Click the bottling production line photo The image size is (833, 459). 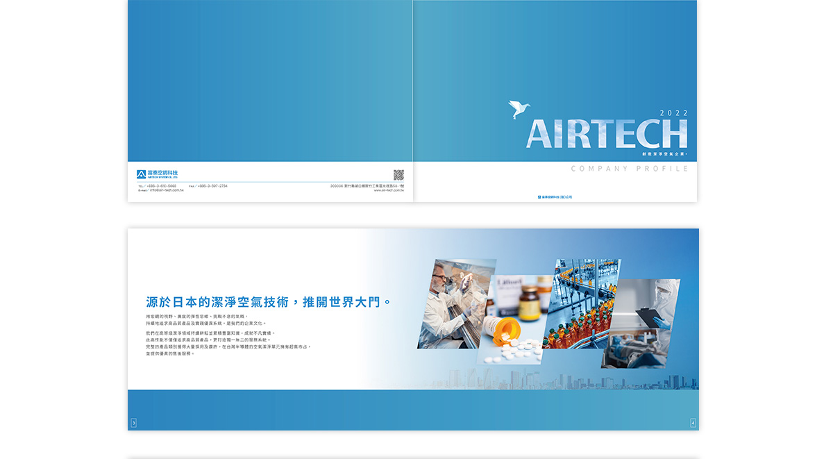583,303
